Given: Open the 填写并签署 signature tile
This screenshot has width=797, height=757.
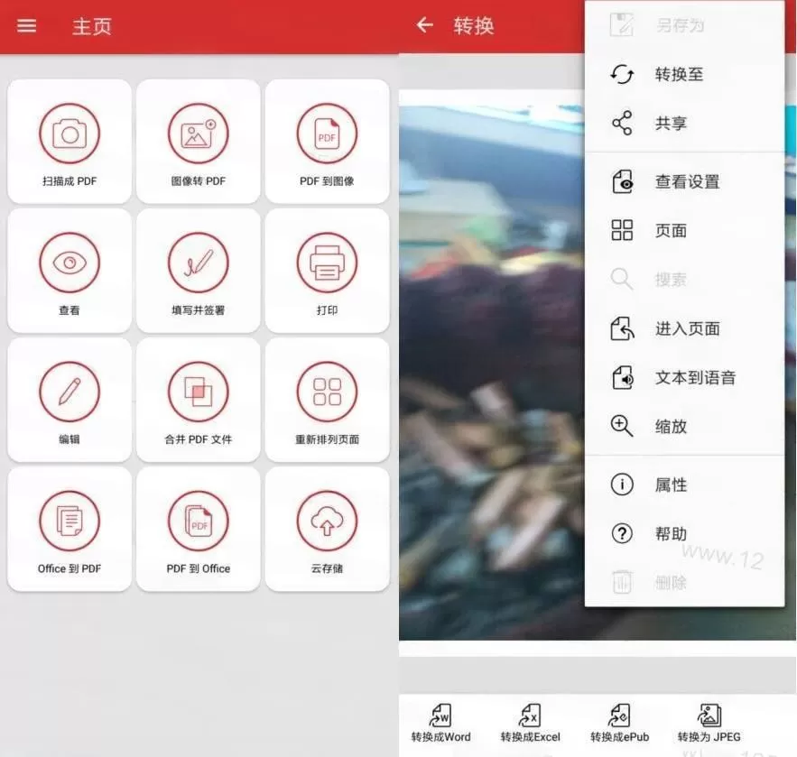Looking at the screenshot, I should (x=199, y=271).
